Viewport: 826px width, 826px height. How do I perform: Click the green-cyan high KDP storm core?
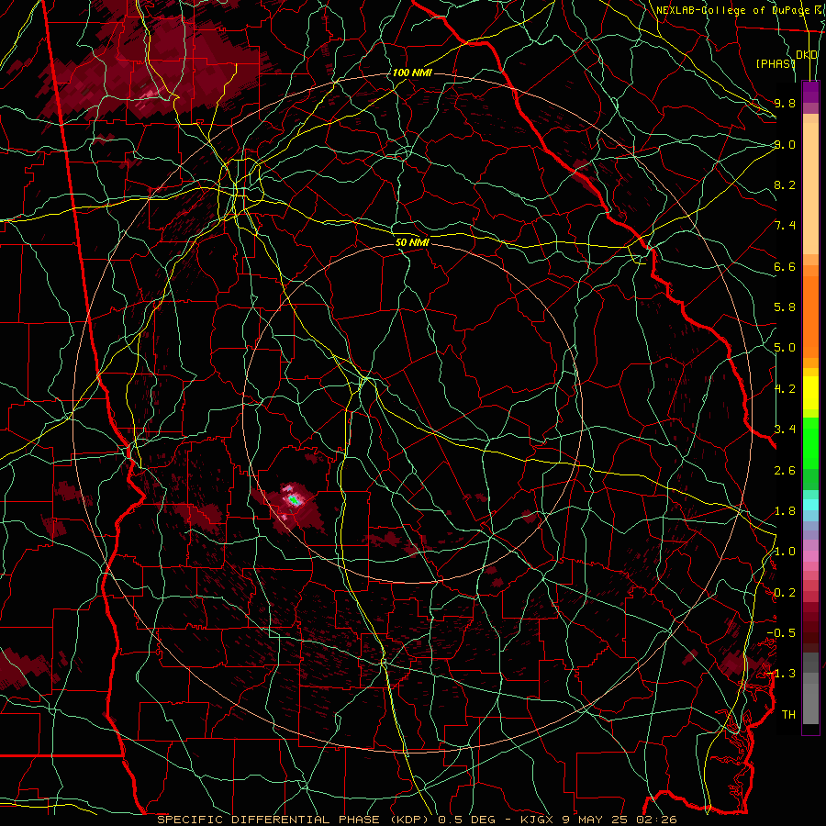(294, 500)
